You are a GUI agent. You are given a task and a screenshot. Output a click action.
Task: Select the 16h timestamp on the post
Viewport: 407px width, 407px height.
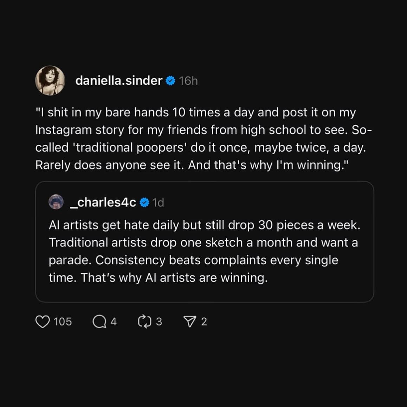coord(188,80)
